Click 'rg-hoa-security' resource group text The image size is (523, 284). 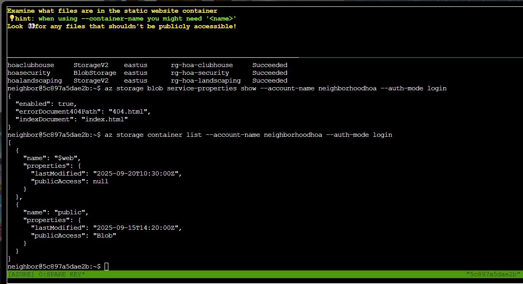pyautogui.click(x=200, y=73)
